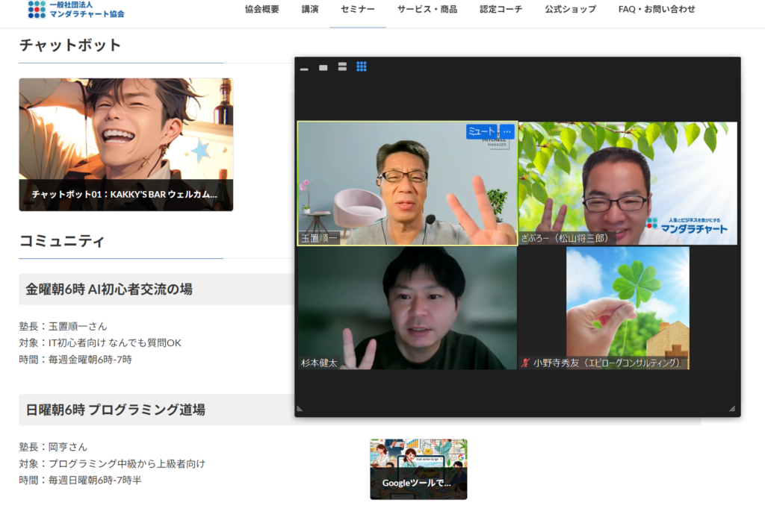Go to 認定コーチ page
Screen dimensions: 765x532
tap(501, 10)
